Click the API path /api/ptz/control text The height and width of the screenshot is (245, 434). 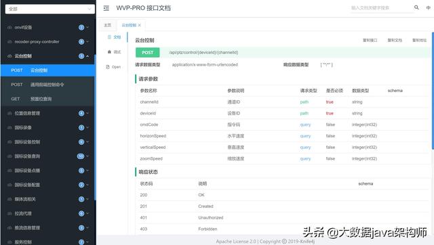coord(203,53)
